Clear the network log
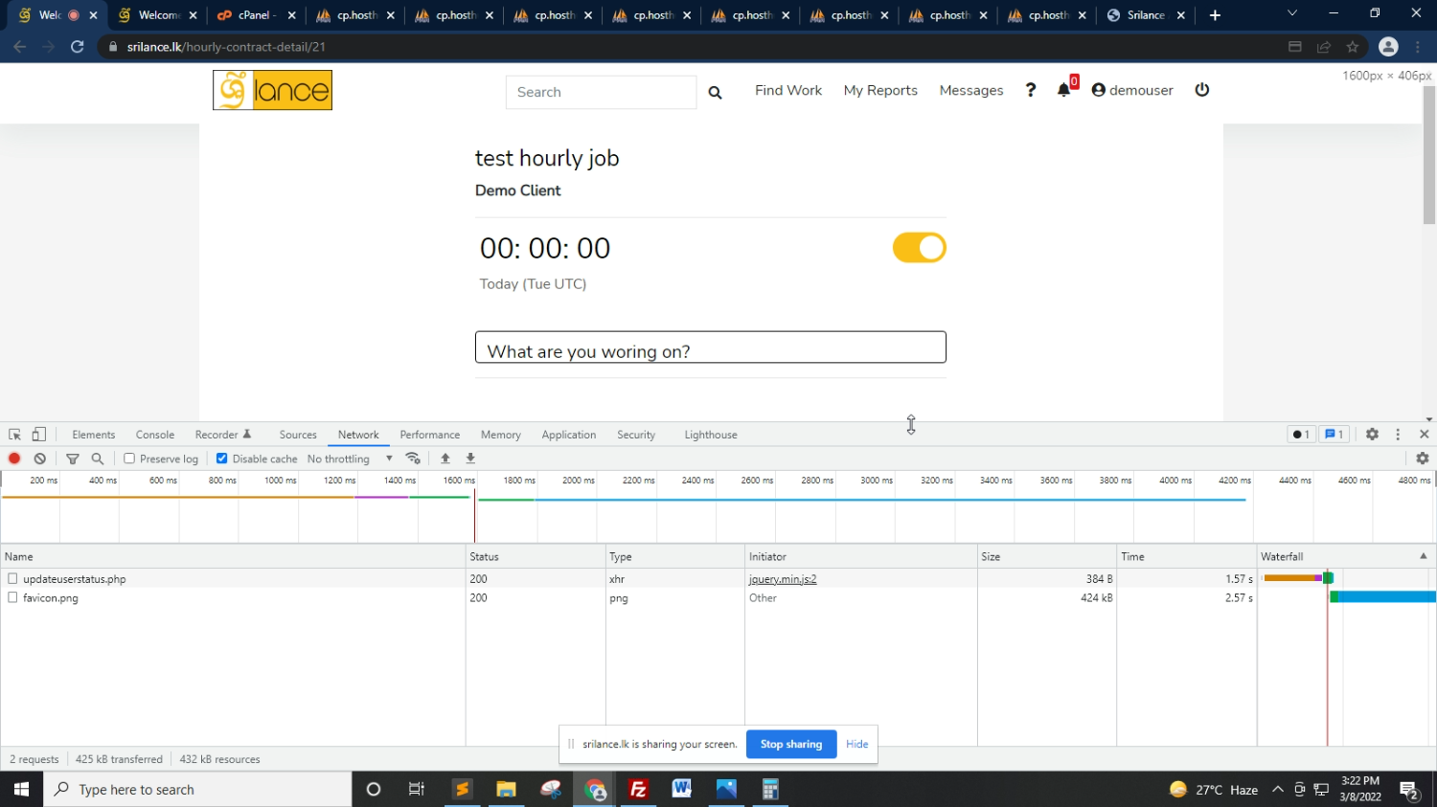Viewport: 1437px width, 807px height. [x=40, y=459]
